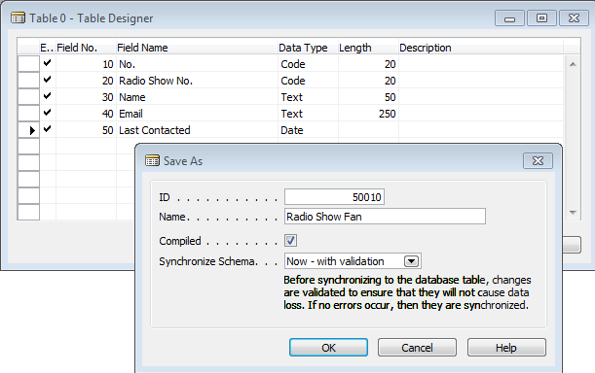The width and height of the screenshot is (595, 373).
Task: Click scroll down arrow in Table Designer
Action: [573, 213]
